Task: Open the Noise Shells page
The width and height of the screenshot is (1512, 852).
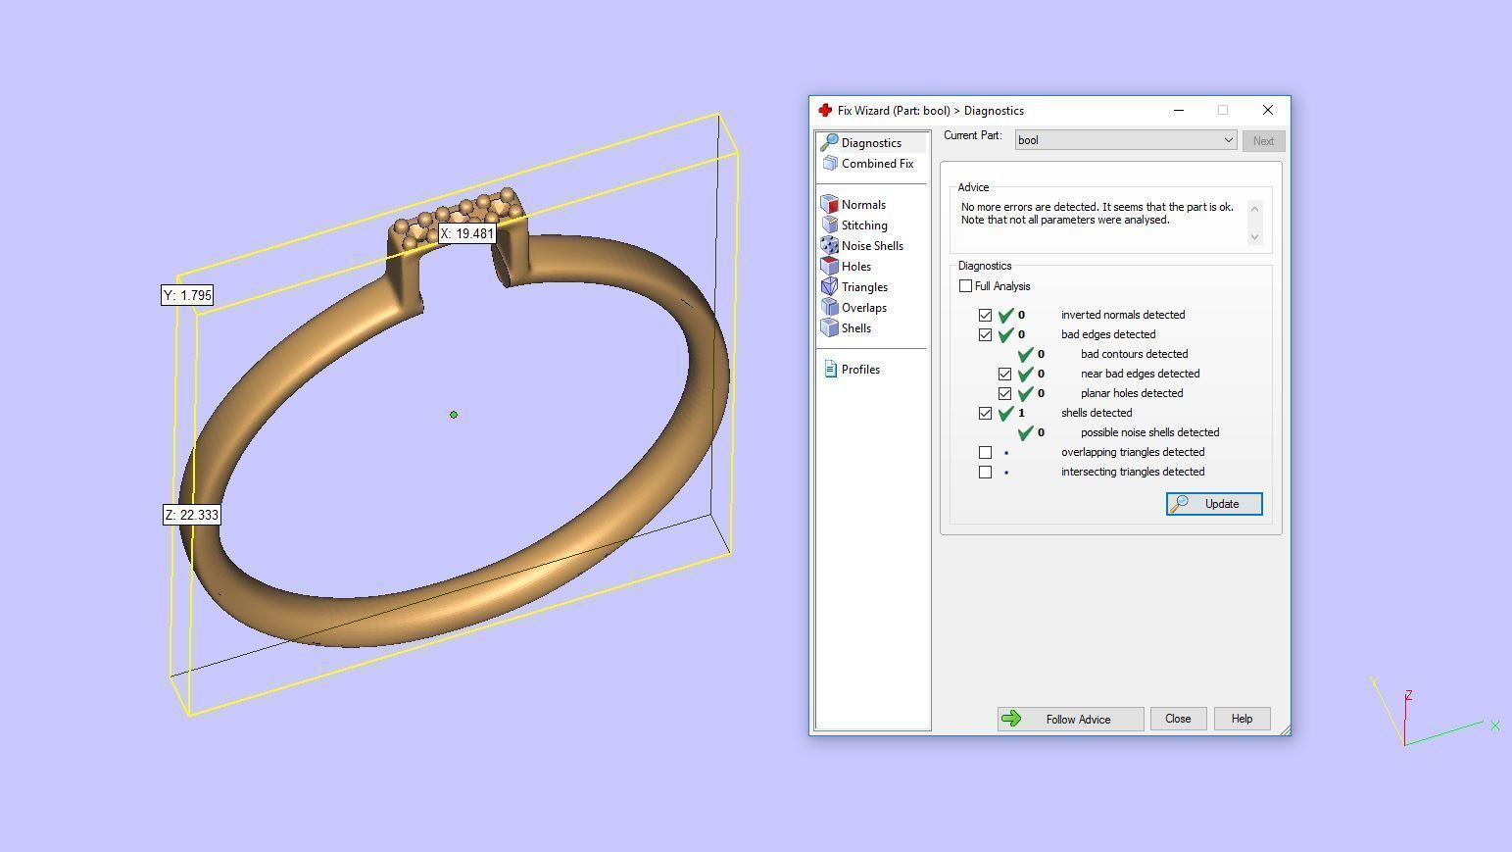Action: click(872, 246)
